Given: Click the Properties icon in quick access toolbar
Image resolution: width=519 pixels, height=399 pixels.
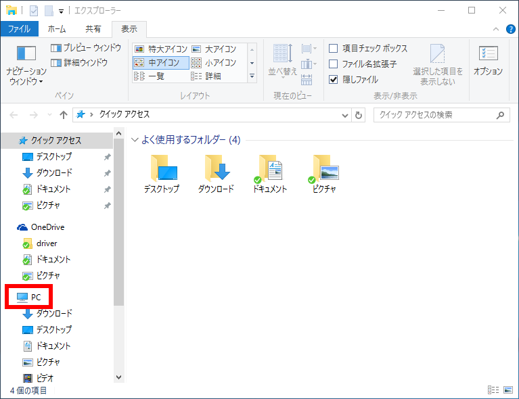Looking at the screenshot, I should pos(34,11).
